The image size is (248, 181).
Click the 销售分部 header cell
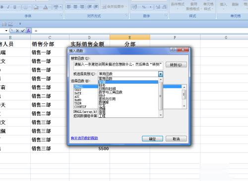point(50,44)
